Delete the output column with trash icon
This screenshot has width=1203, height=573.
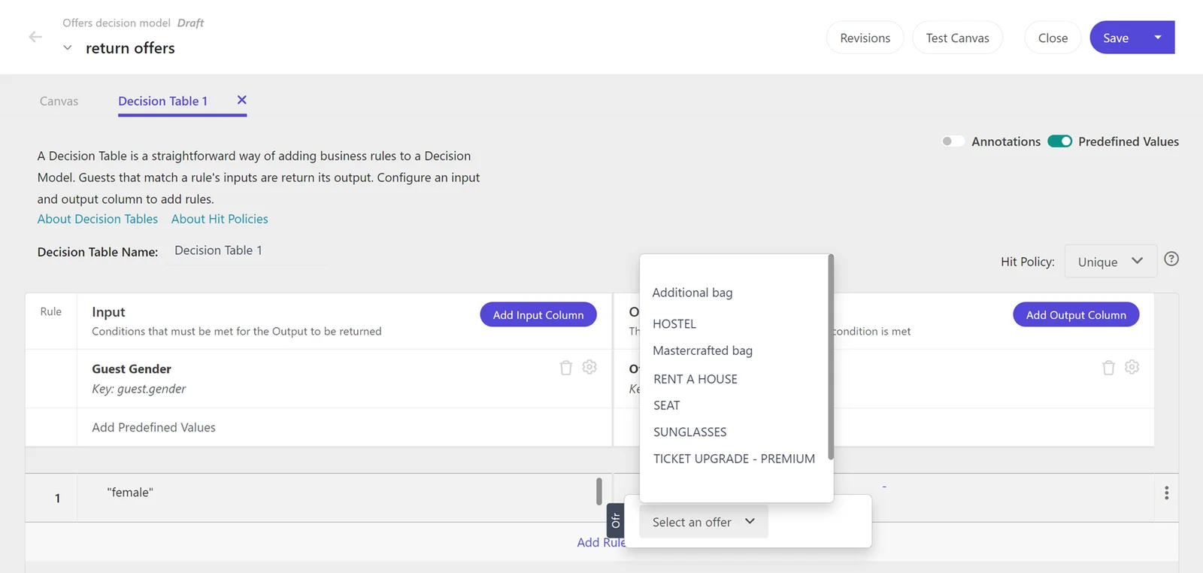1108,368
